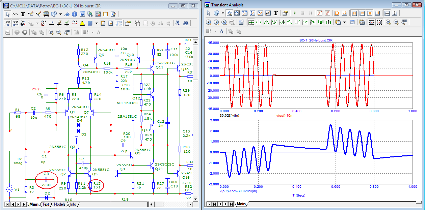425x210 pixels.
Task: Open dropdown arrow beside schematic shapes icon
Action: [60, 14]
